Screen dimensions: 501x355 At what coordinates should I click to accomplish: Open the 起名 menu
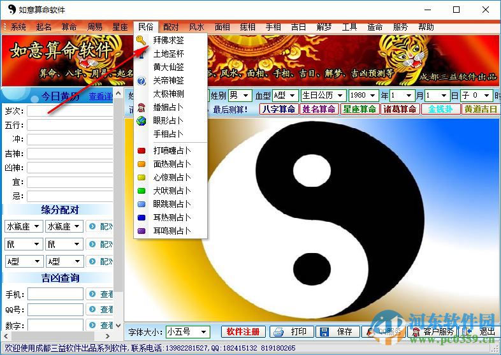click(44, 27)
